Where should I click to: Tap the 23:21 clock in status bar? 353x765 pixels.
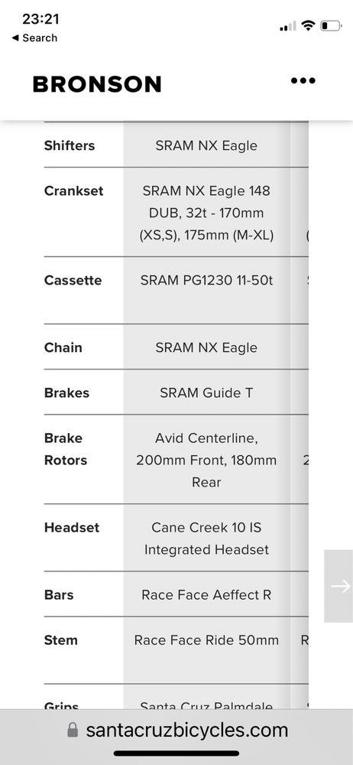pos(41,19)
